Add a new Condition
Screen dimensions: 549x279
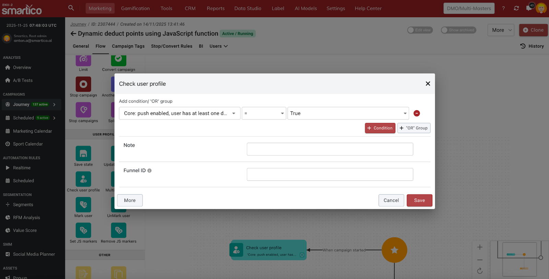[x=380, y=128]
